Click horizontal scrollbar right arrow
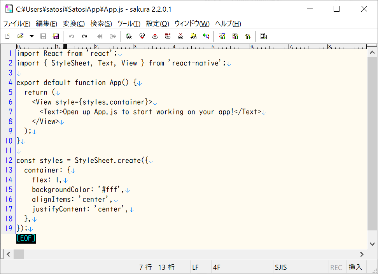Viewport: 378px width, 274px height. 362,254
